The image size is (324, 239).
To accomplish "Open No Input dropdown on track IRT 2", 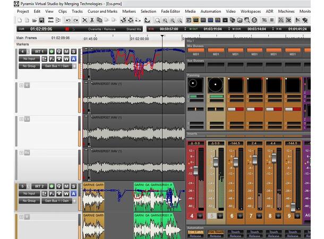I will point(29,194).
